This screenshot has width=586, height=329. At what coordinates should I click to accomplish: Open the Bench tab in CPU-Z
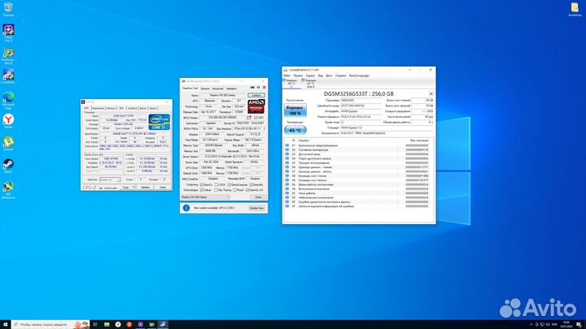pyautogui.click(x=142, y=108)
